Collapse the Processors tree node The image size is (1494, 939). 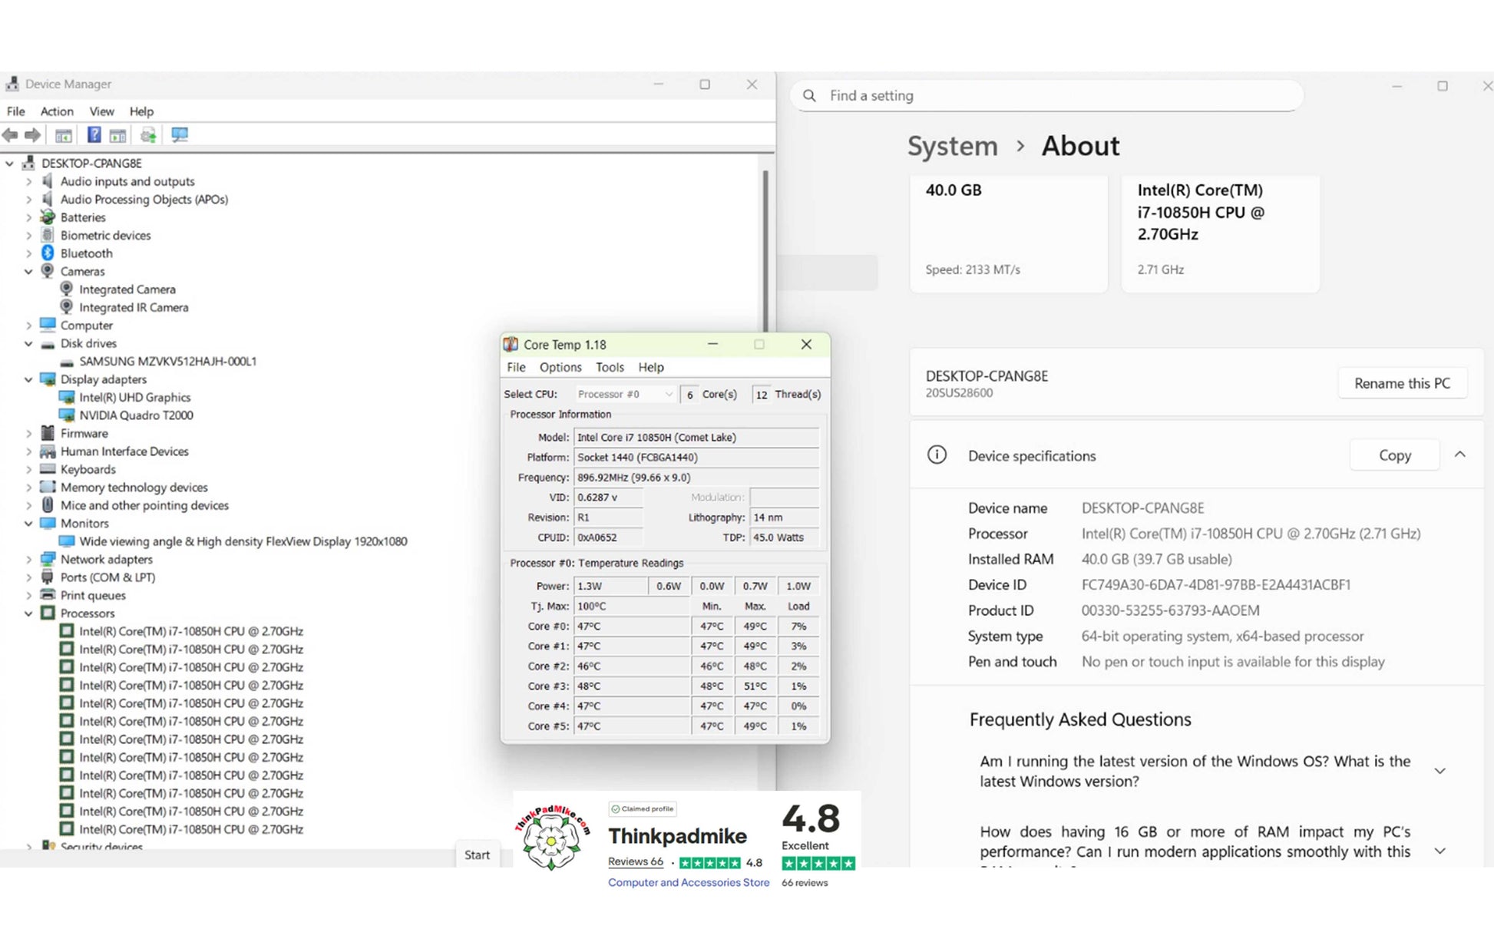(28, 613)
